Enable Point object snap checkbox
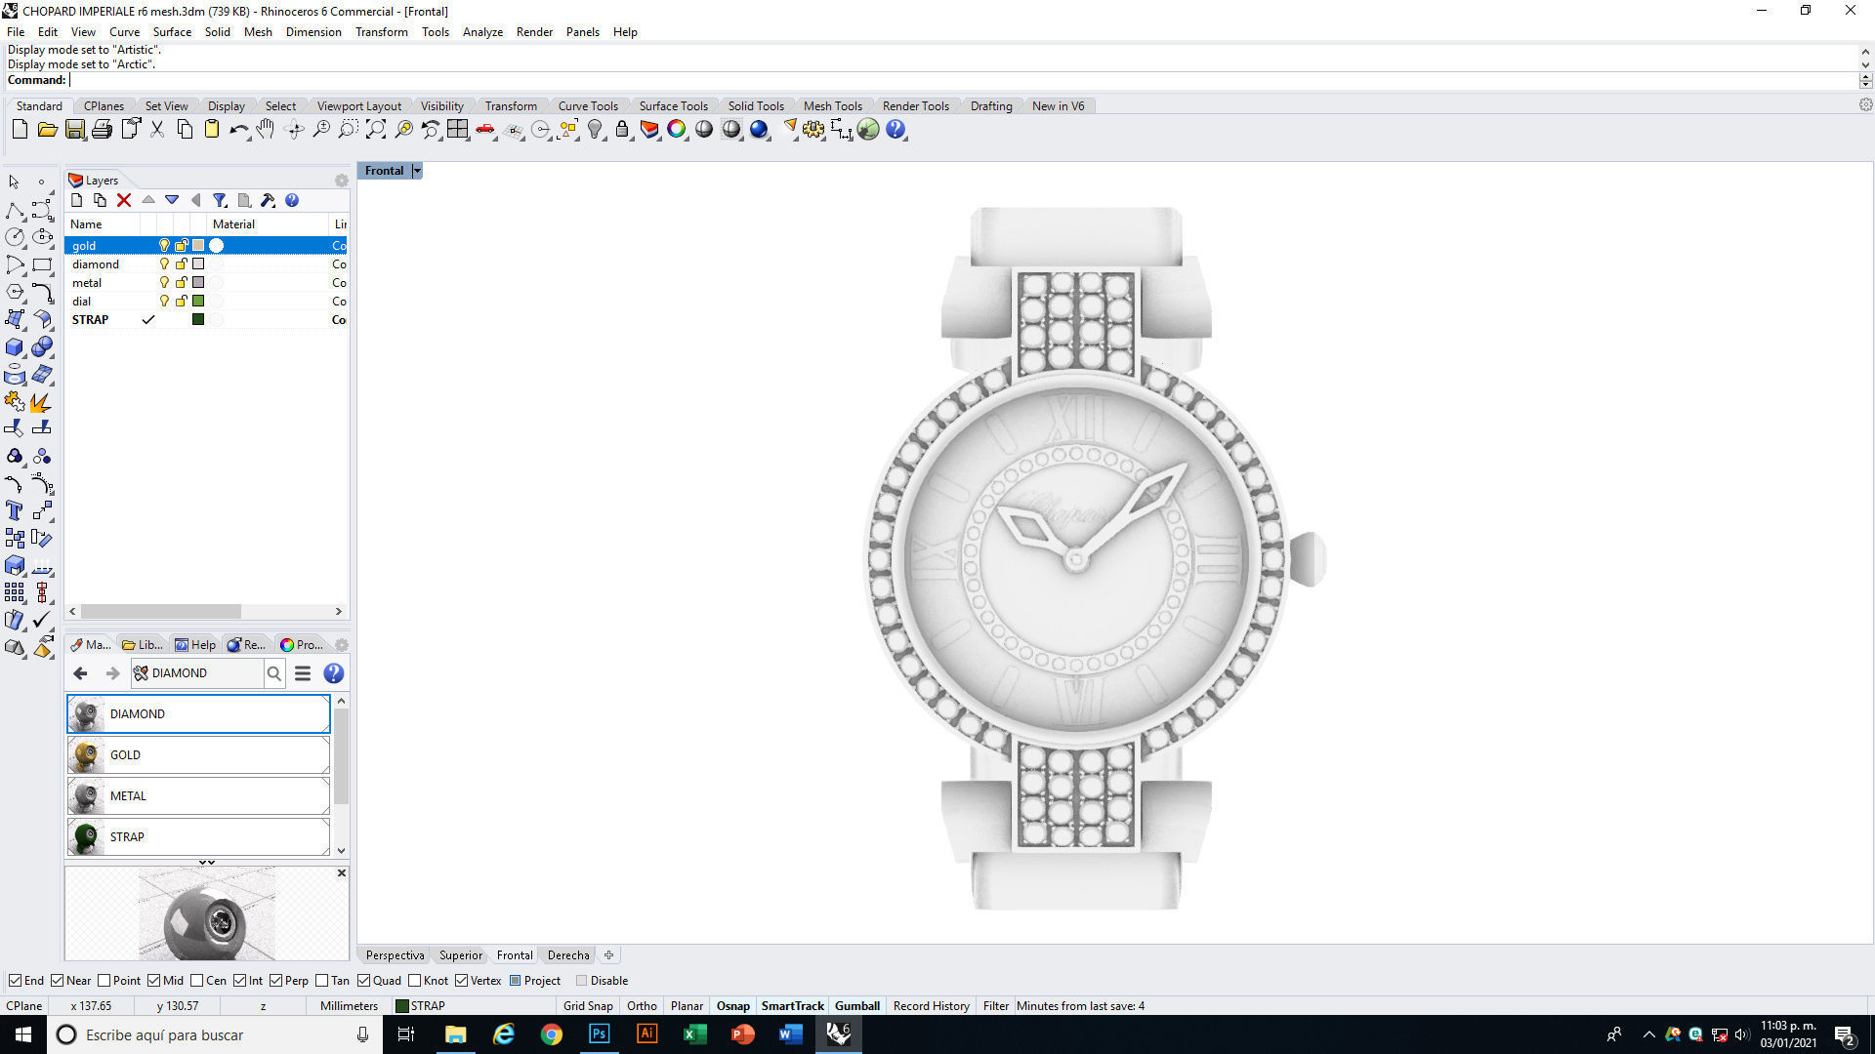The image size is (1875, 1054). pyautogui.click(x=104, y=981)
